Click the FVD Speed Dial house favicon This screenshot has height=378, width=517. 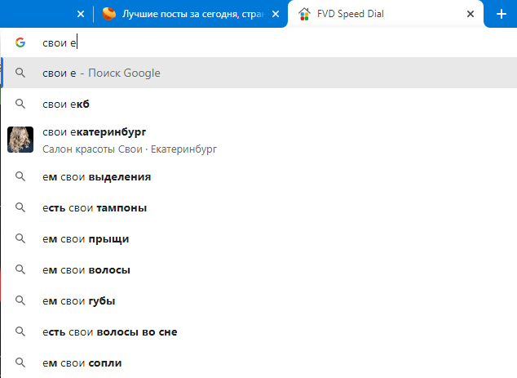pyautogui.click(x=304, y=14)
